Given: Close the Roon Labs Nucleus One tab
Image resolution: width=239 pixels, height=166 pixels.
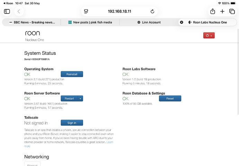Looking at the screenshot, I should tap(182, 22).
